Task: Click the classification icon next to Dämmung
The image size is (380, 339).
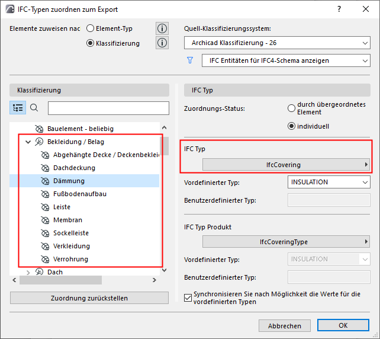Action: coord(45,181)
